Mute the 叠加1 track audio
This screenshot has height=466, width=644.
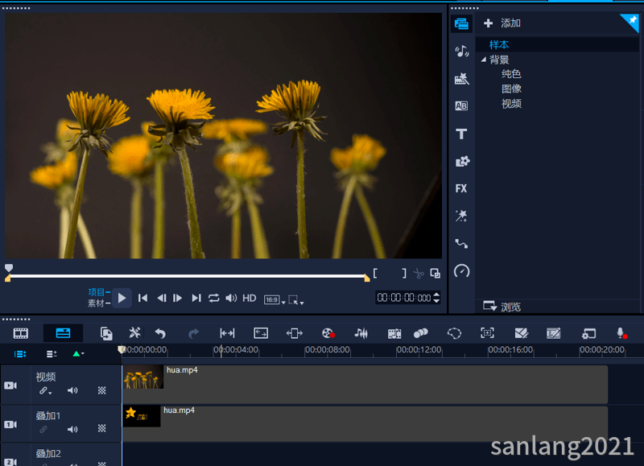[x=72, y=429]
